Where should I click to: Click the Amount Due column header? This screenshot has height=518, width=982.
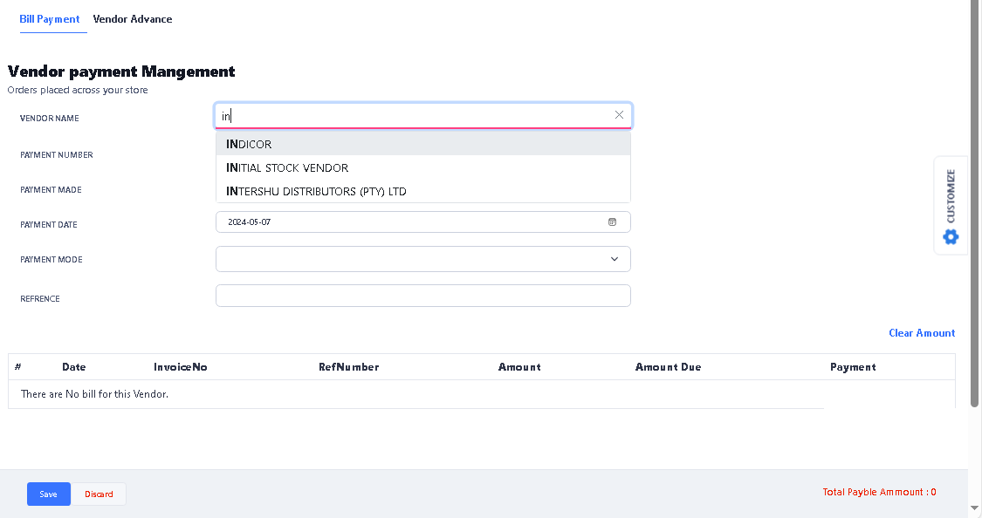click(668, 367)
